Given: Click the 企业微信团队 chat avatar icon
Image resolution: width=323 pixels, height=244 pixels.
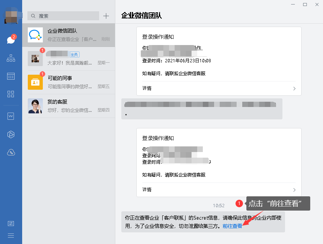Looking at the screenshot, I should tap(35, 35).
